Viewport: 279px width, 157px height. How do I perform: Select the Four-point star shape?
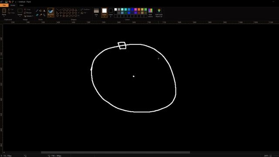tap(61, 16)
